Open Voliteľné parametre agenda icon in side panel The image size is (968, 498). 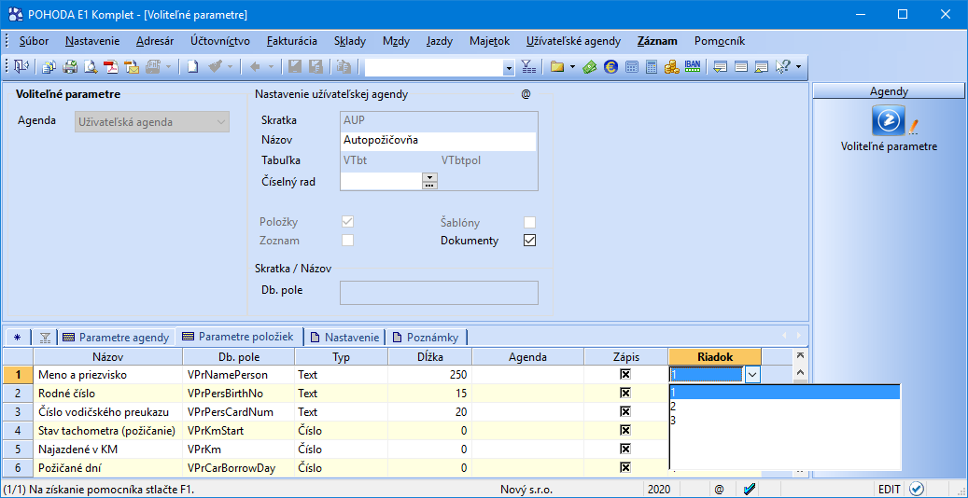pos(889,121)
